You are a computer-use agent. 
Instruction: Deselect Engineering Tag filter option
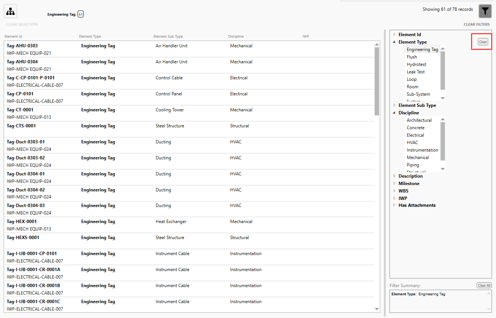click(422, 50)
